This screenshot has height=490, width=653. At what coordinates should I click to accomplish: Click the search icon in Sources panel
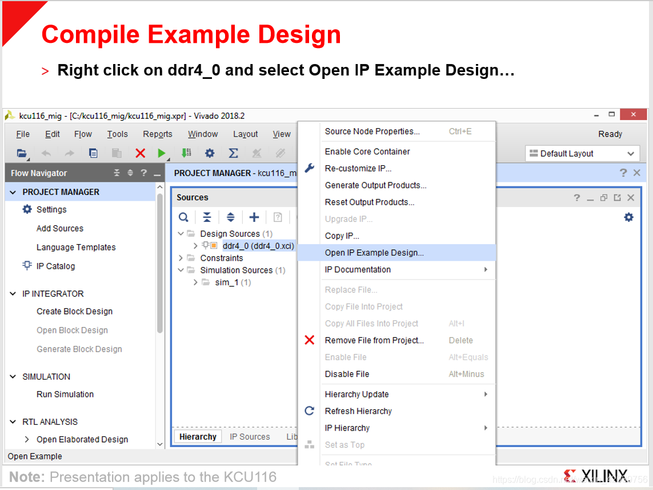click(x=183, y=217)
